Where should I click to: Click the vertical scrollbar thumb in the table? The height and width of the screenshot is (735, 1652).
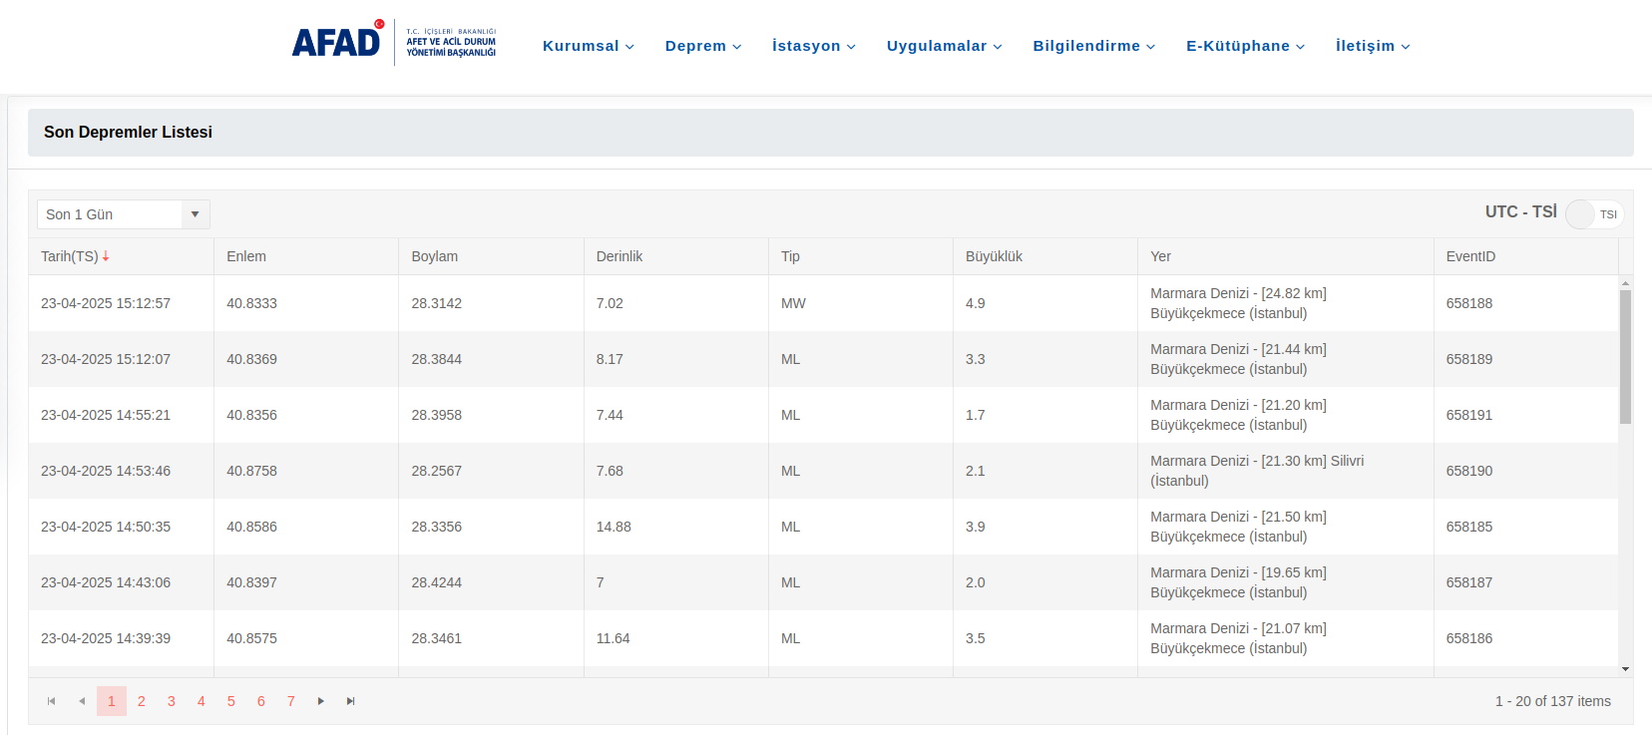pyautogui.click(x=1625, y=356)
